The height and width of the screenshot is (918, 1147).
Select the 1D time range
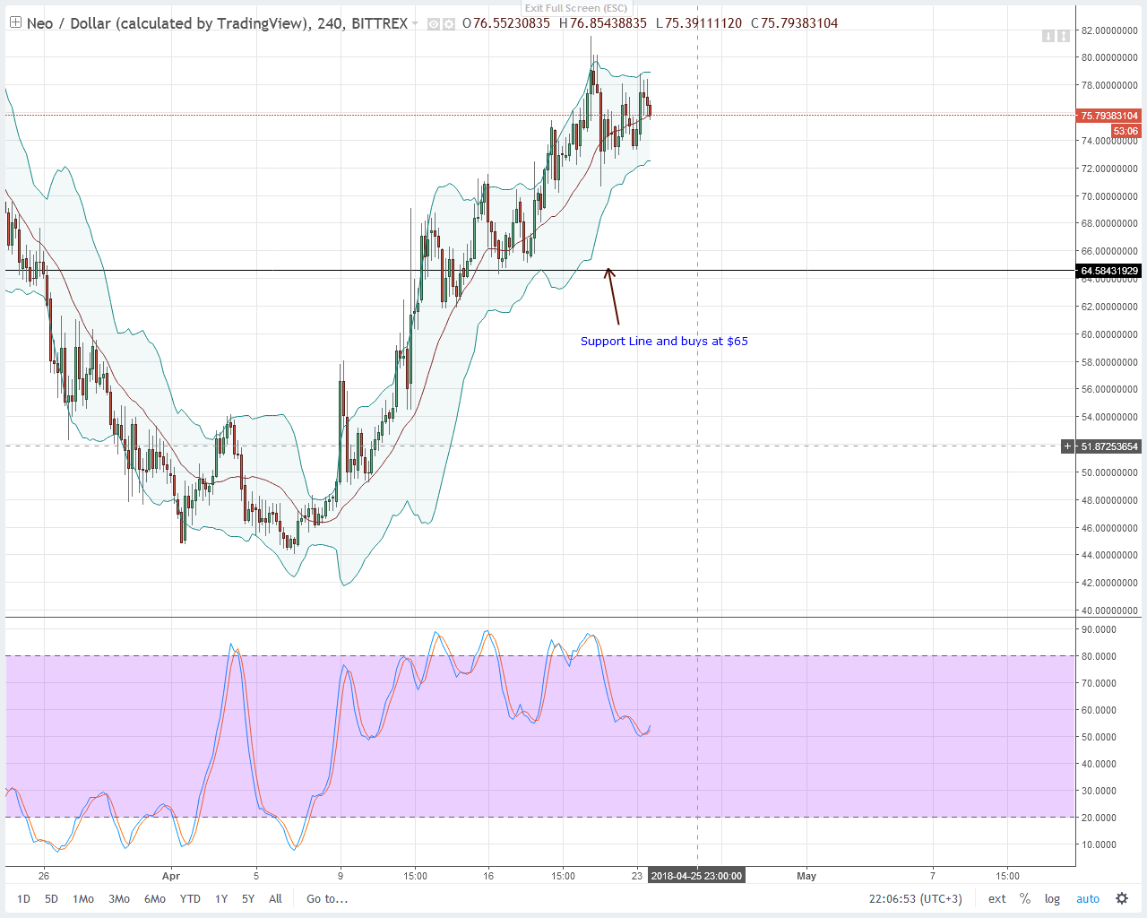(23, 898)
